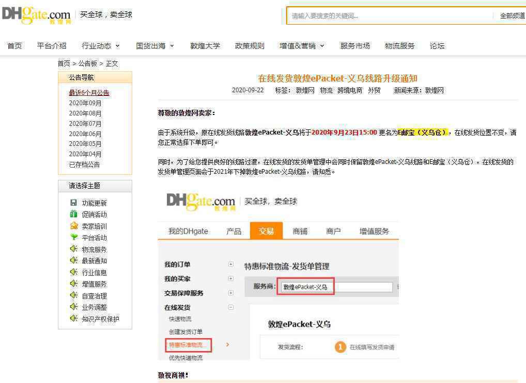Screen dimensions: 526x383
Task: Click the tree icon beside 平台活动
Action: (74, 237)
